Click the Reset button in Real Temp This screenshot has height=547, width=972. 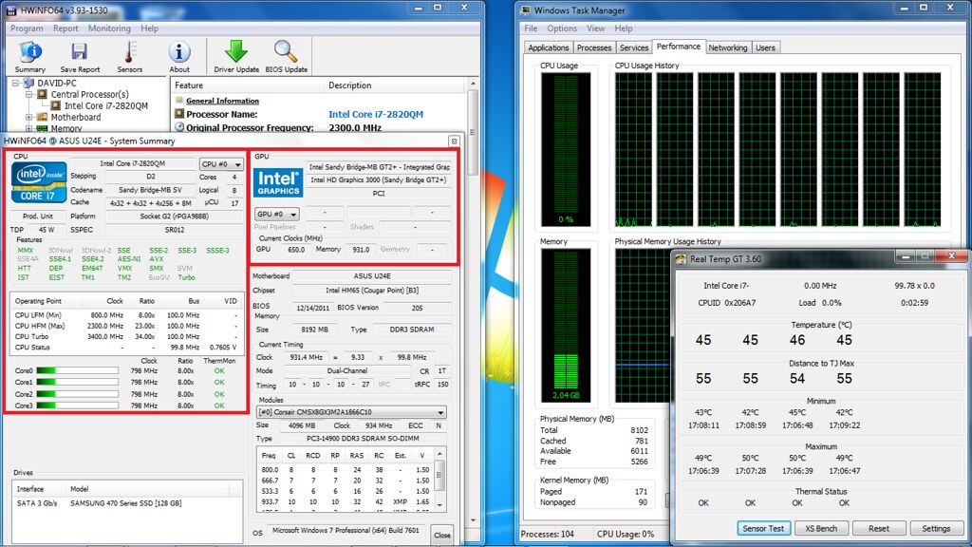878,528
